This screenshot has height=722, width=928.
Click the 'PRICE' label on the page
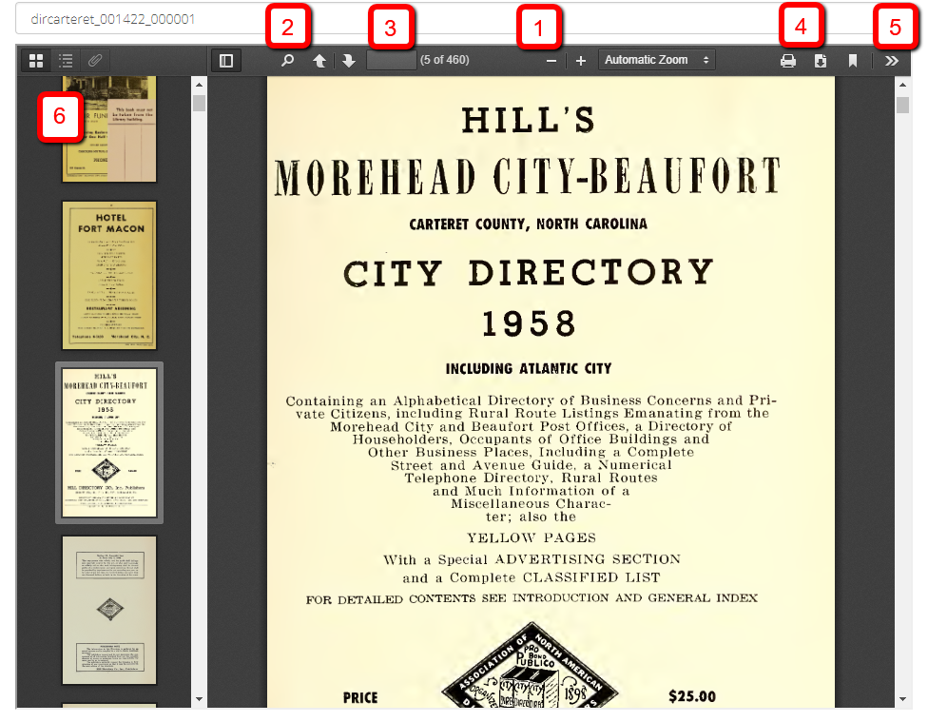point(360,697)
